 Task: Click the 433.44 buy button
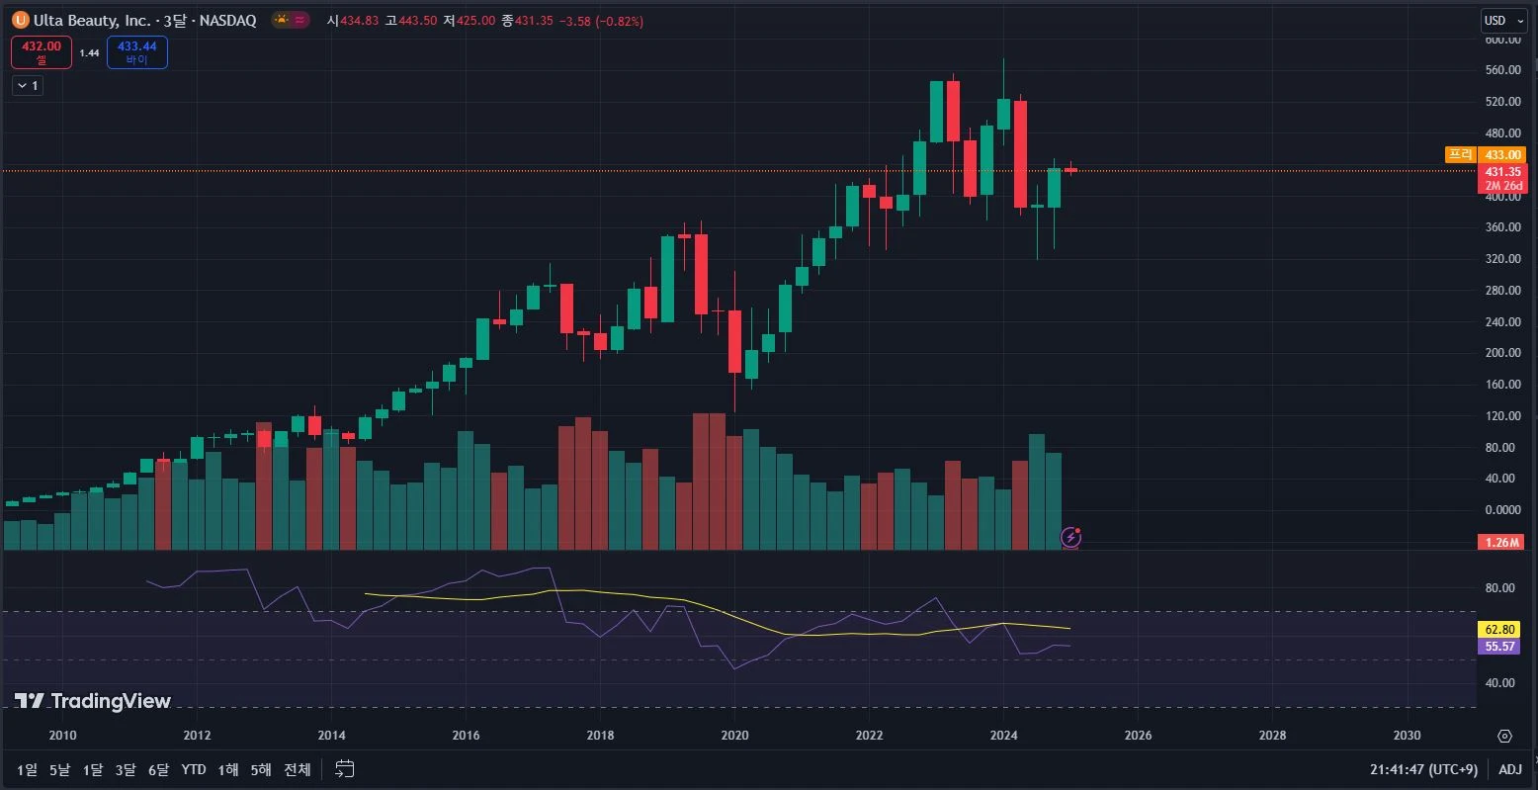point(137,52)
